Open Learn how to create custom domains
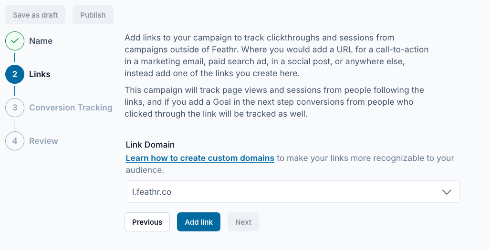 point(200,158)
